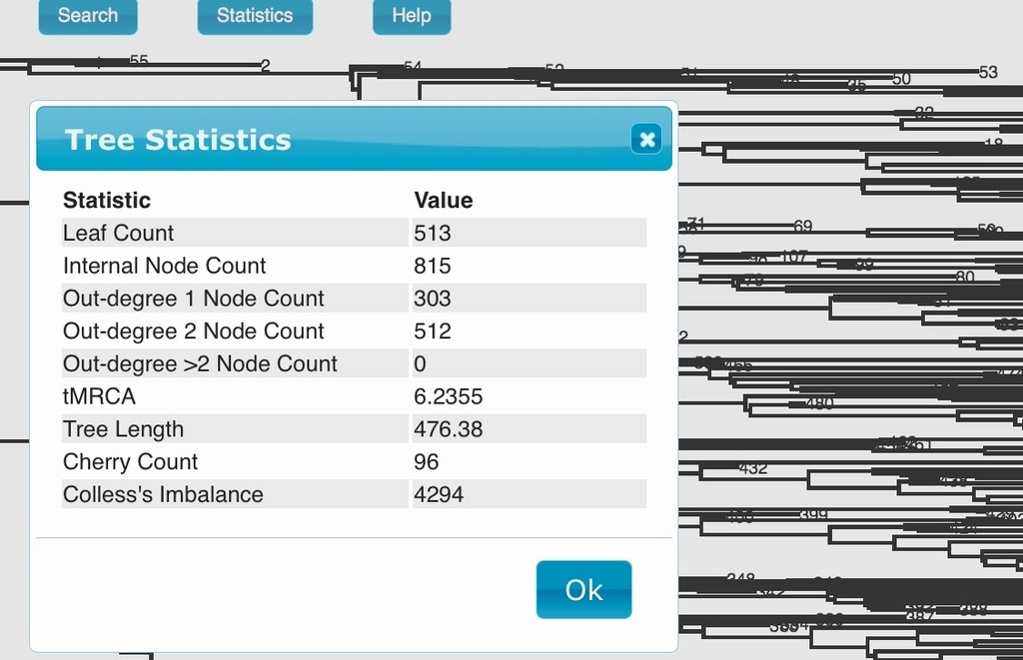Screen dimensions: 1023x660
Task: Open the Help menu
Action: click(x=412, y=16)
